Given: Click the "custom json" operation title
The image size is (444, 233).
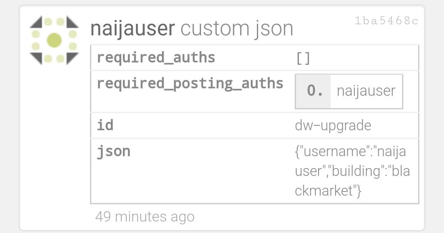Looking at the screenshot, I should click(x=237, y=28).
